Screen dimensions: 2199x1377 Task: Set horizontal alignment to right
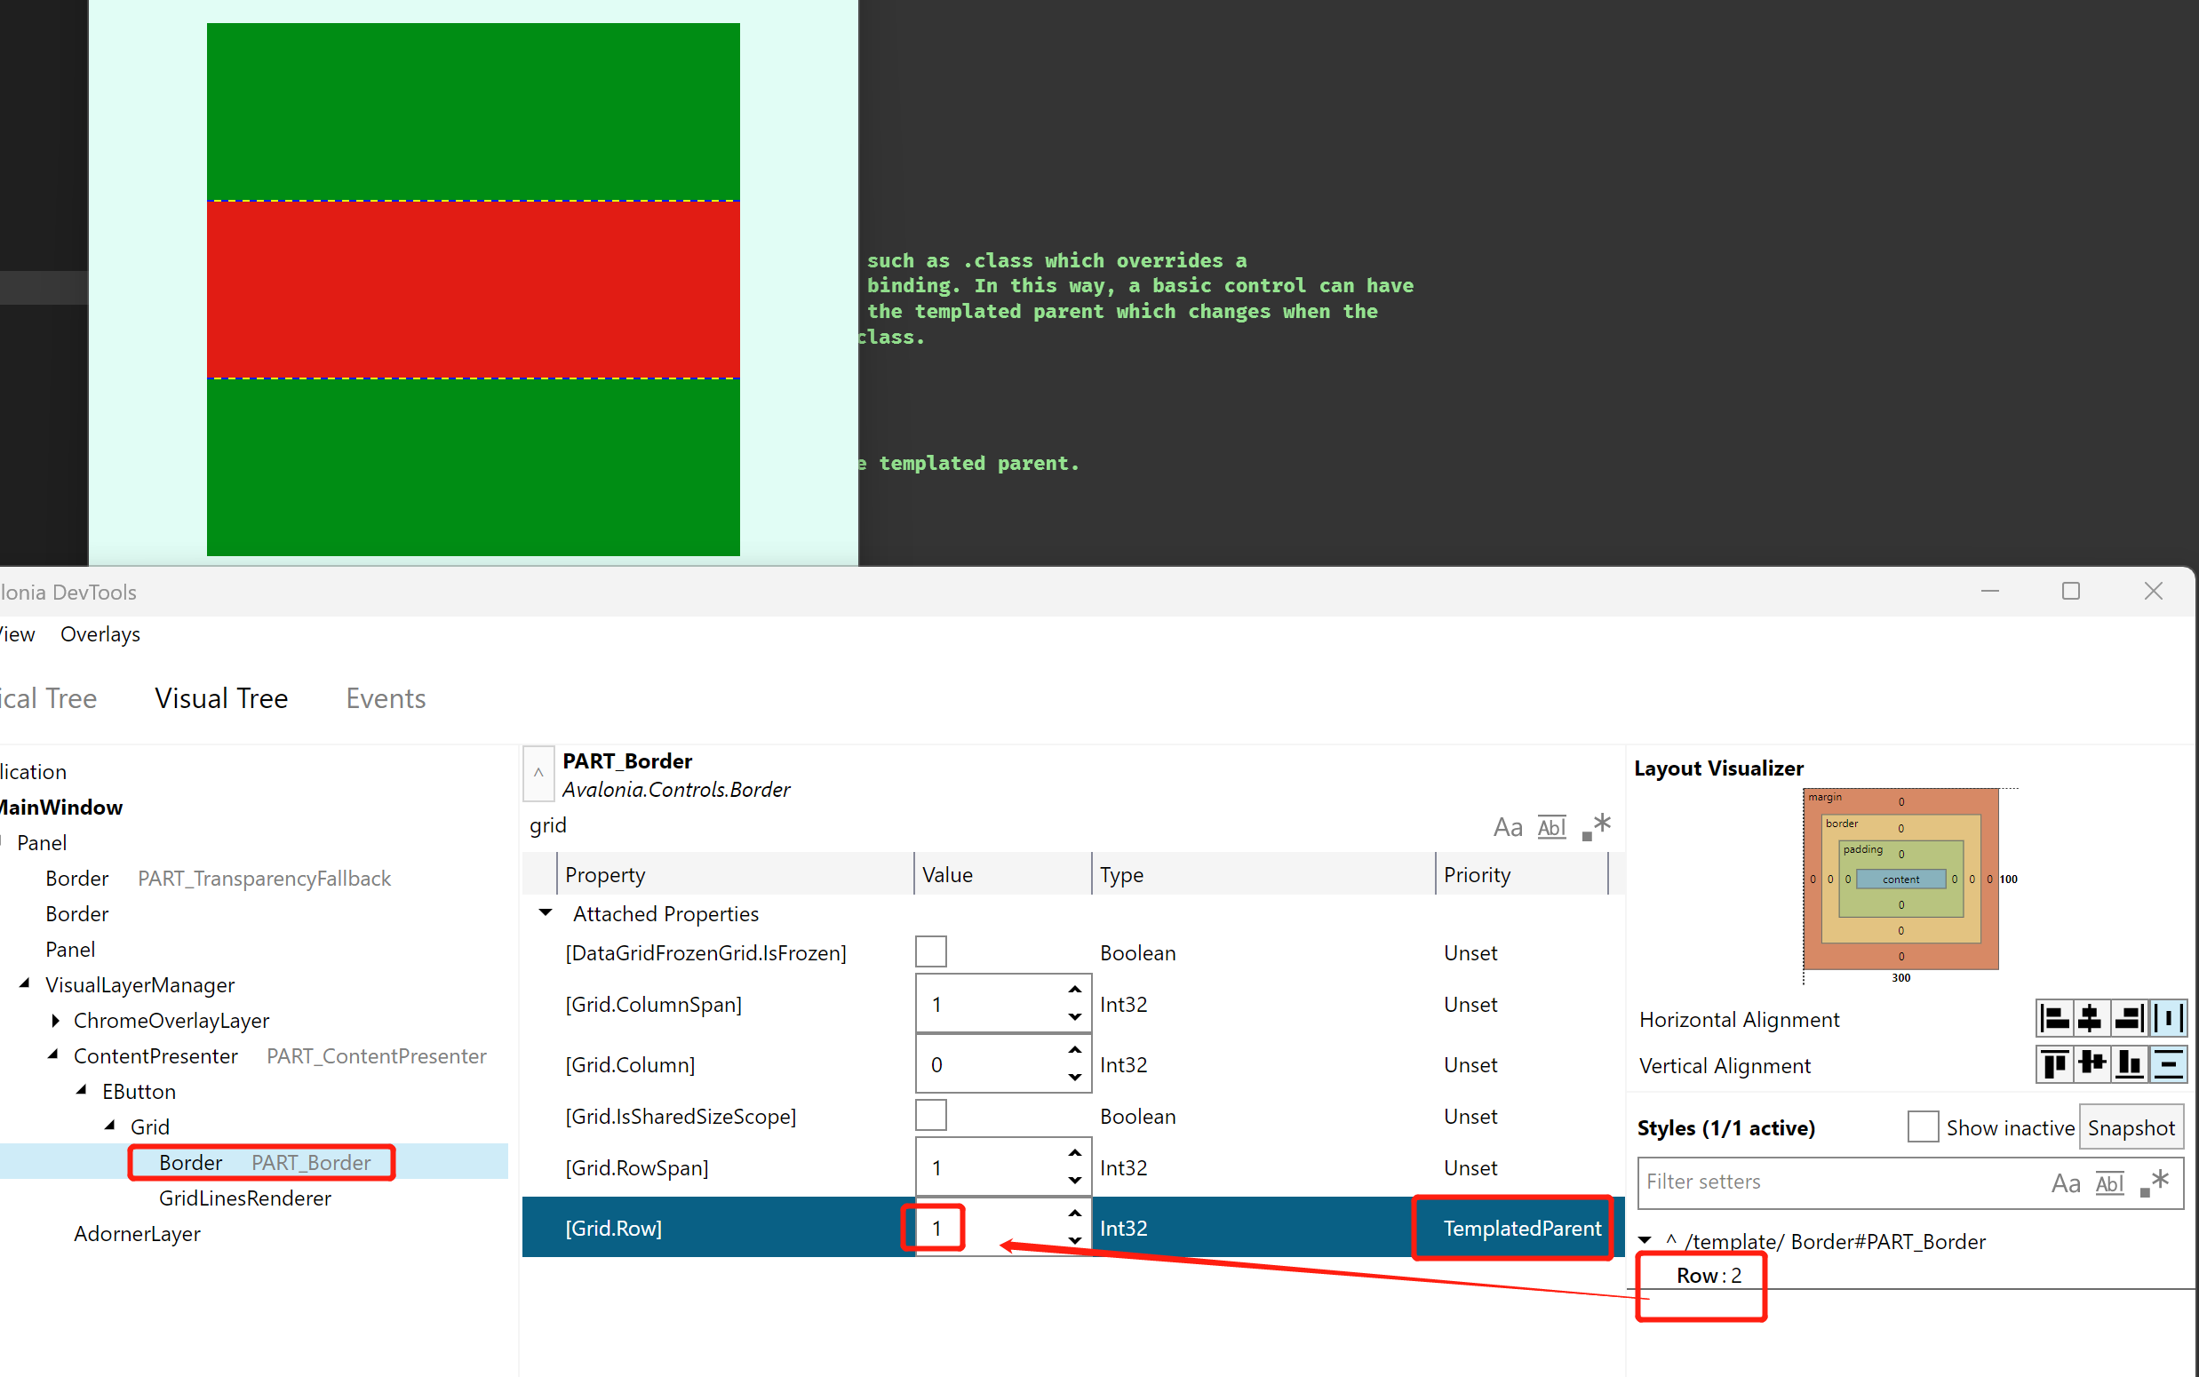pos(2129,1018)
